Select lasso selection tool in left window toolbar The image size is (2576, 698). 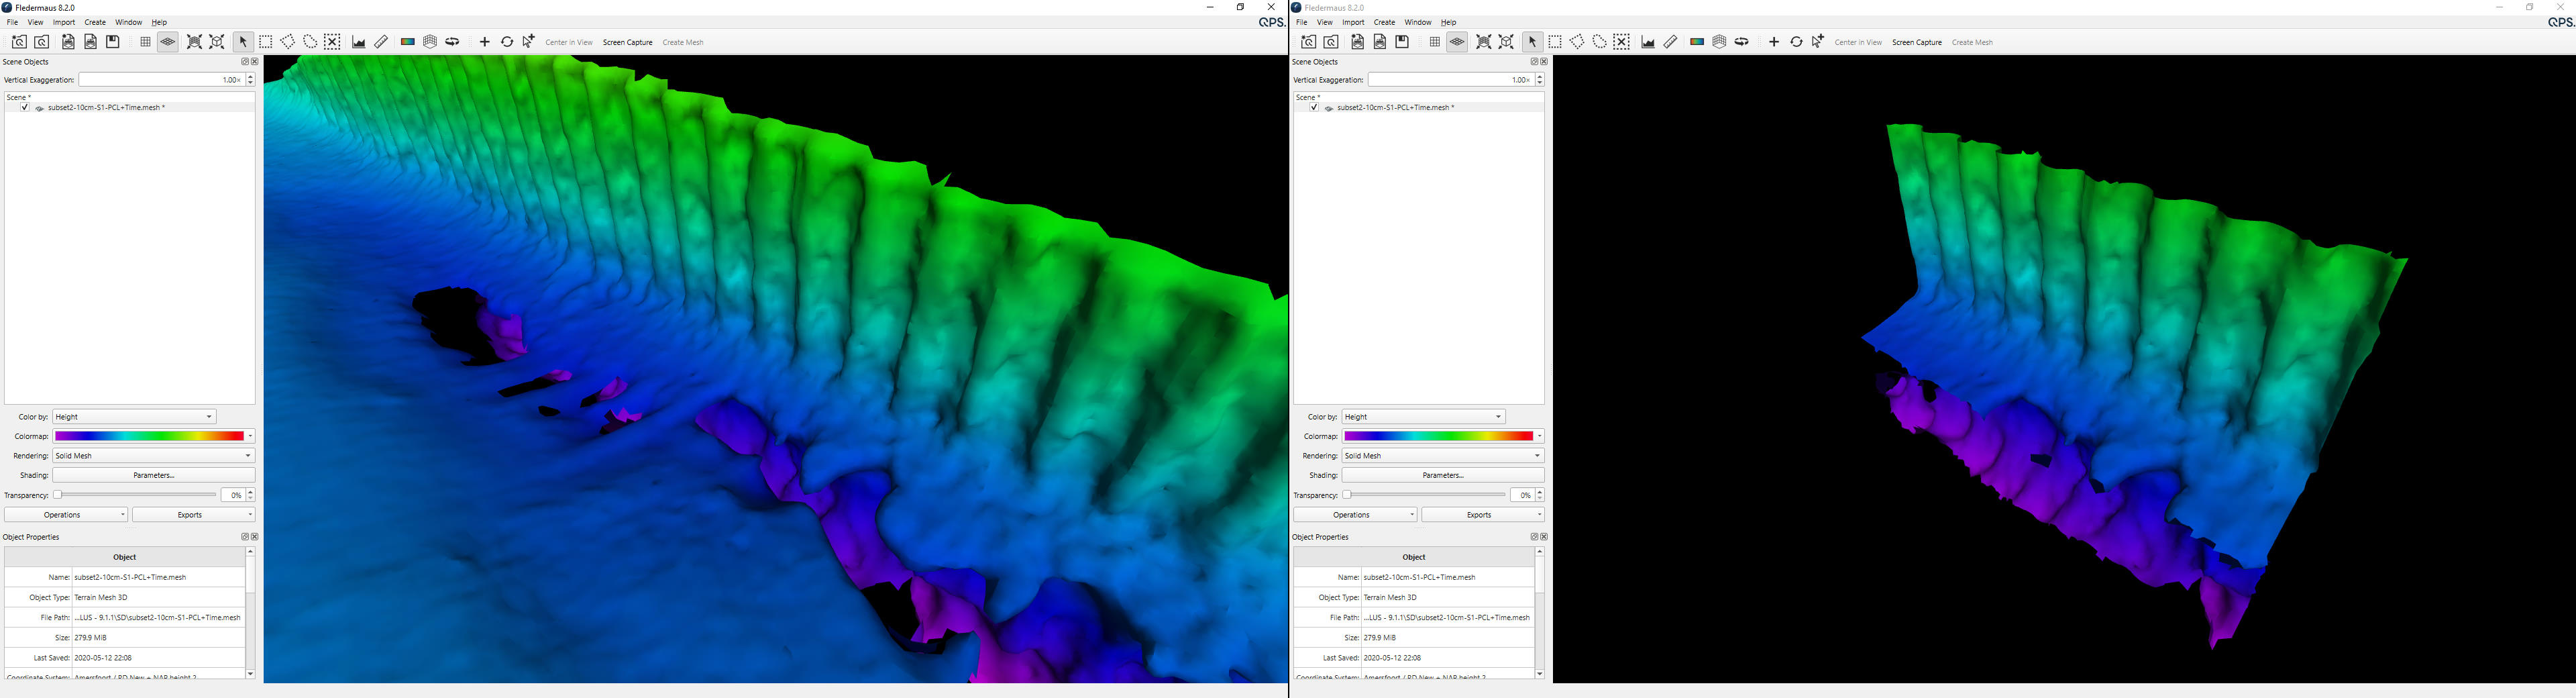[x=310, y=42]
